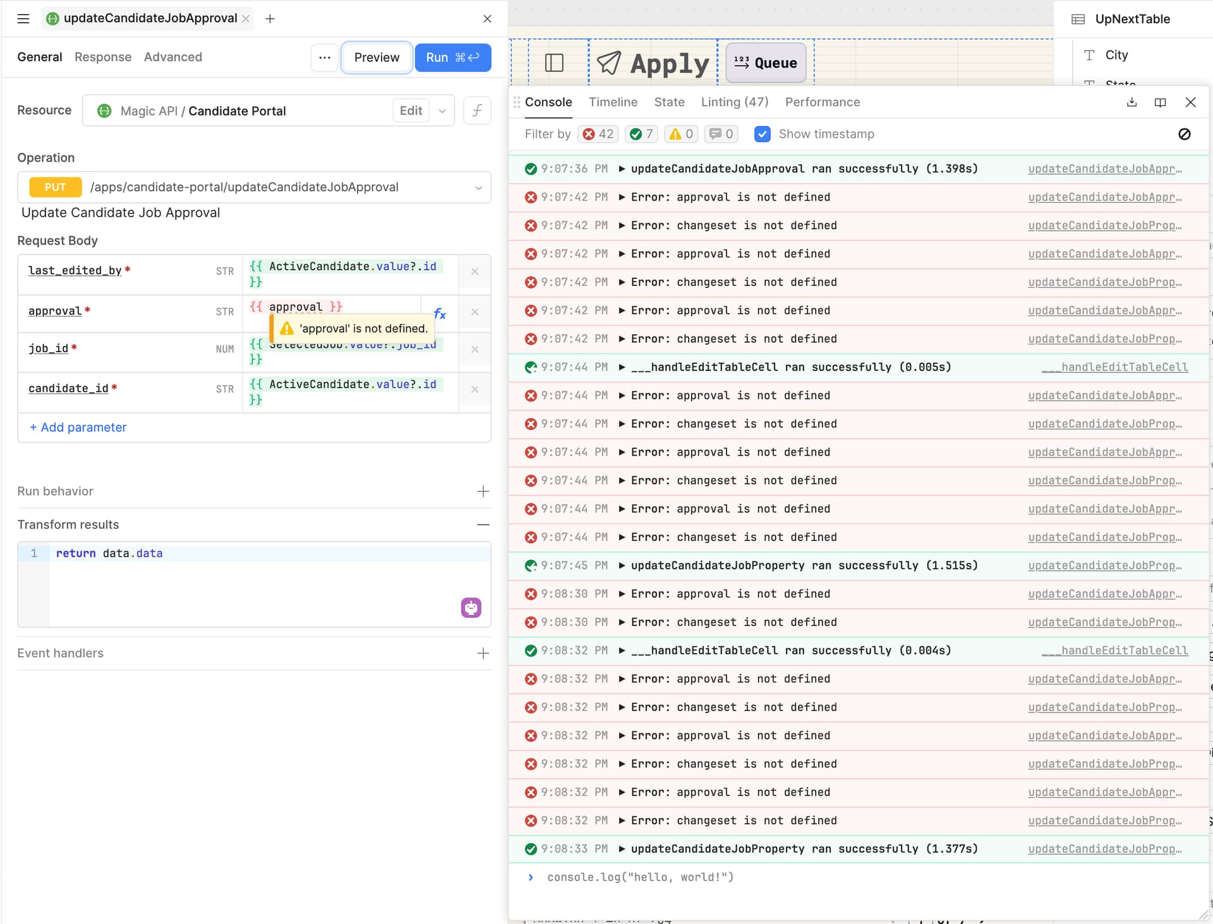
Task: Click the Preview button
Action: click(x=377, y=57)
